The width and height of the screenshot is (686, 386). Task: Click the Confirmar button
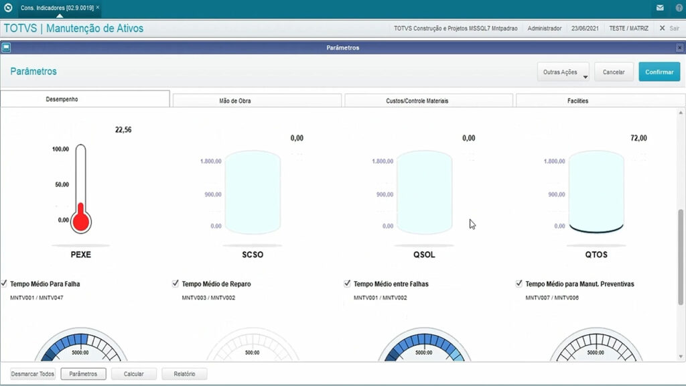tap(659, 72)
